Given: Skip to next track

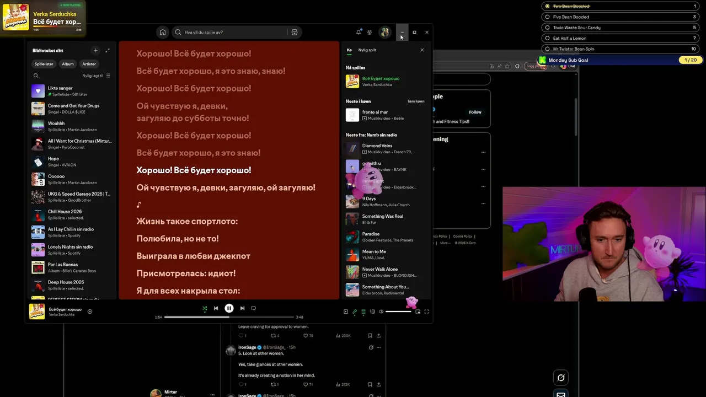Looking at the screenshot, I should (x=242, y=308).
